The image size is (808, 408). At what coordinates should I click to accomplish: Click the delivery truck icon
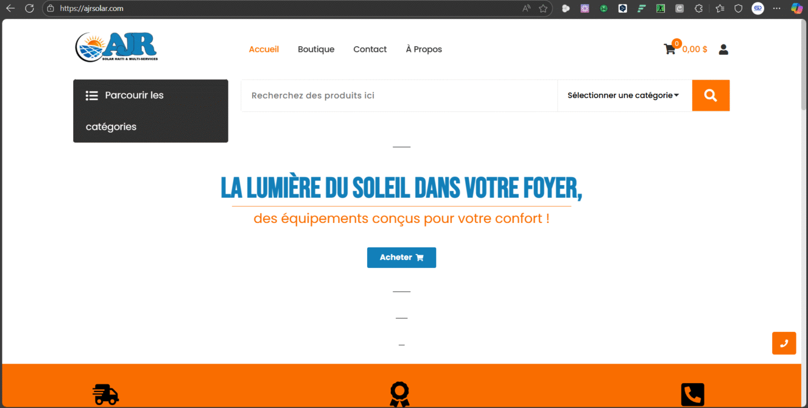106,395
